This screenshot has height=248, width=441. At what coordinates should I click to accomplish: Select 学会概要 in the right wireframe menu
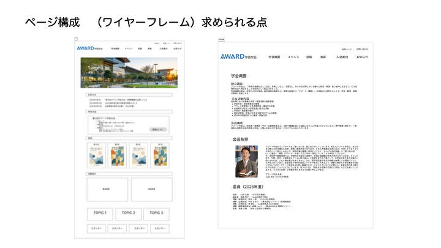coord(274,57)
